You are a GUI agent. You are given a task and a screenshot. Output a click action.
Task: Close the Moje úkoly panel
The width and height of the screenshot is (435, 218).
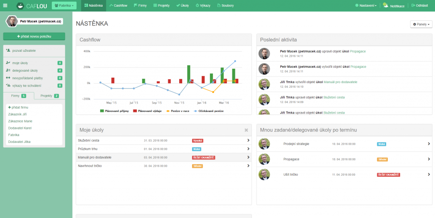(246, 130)
